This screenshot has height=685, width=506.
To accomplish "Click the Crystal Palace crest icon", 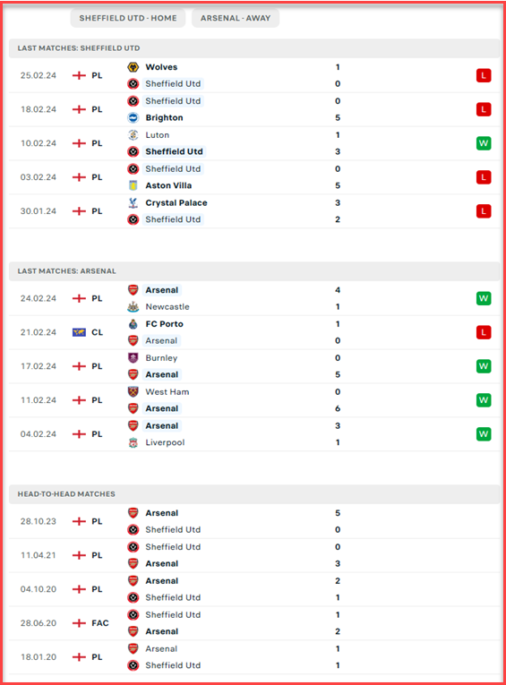I will (133, 202).
